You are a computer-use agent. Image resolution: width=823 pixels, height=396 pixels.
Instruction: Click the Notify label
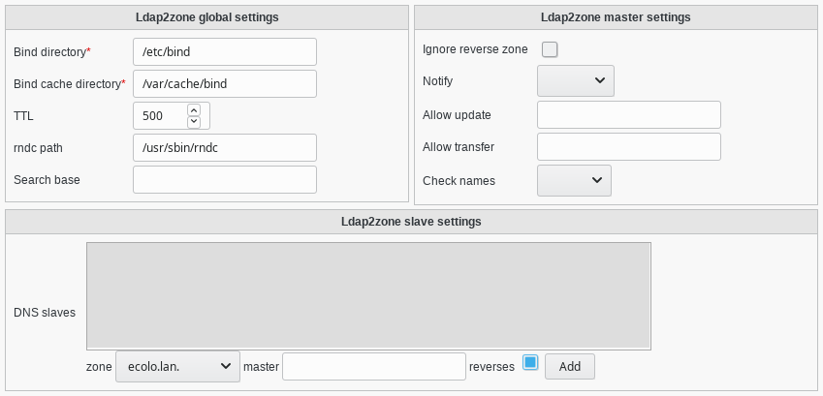[437, 81]
